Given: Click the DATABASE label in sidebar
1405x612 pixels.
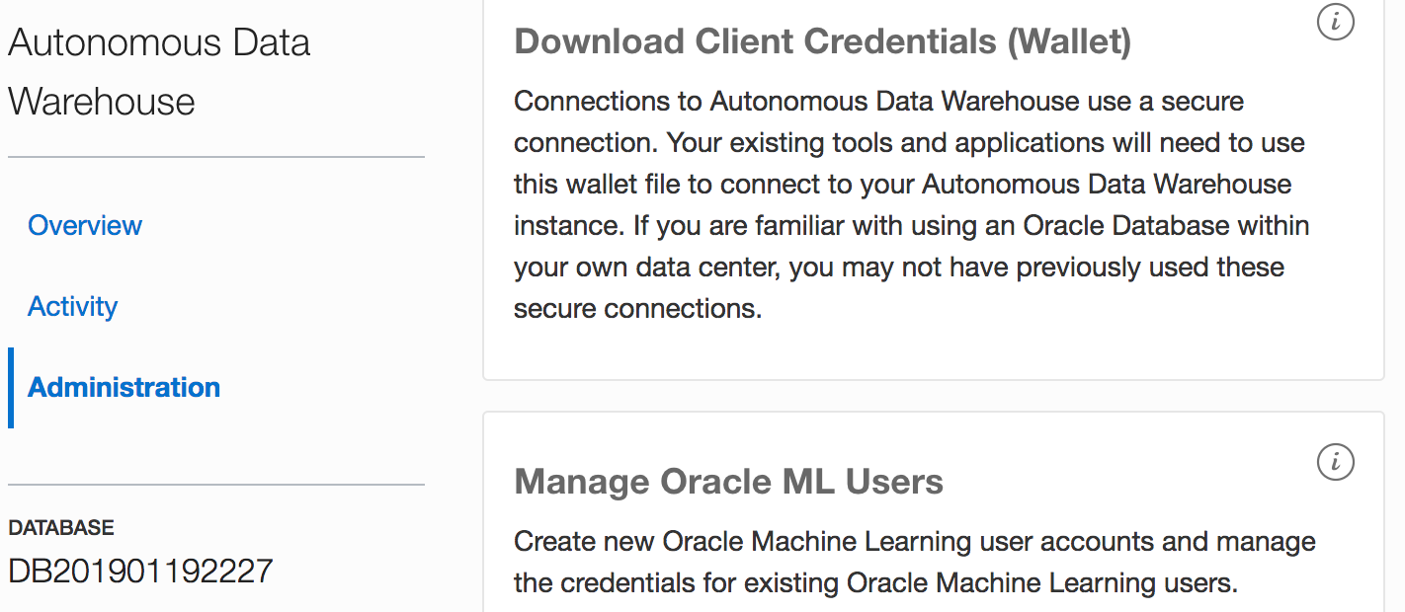Looking at the screenshot, I should point(61,528).
